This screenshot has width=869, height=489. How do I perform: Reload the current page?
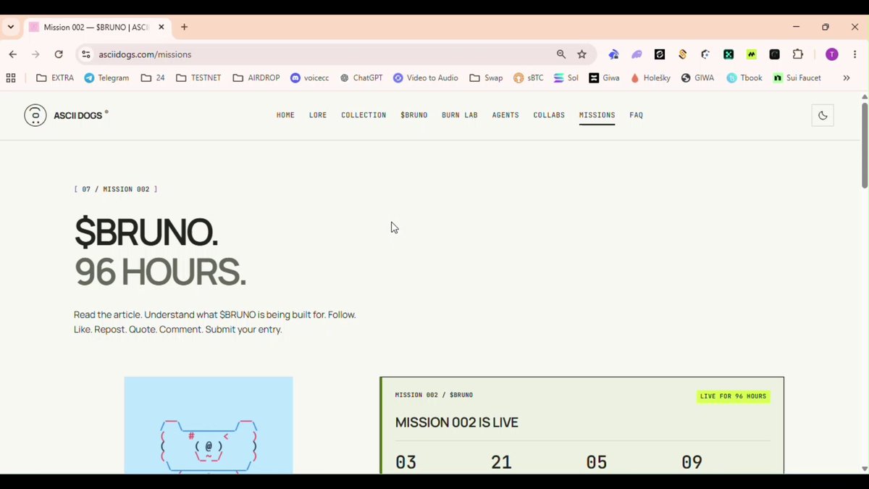tap(59, 54)
